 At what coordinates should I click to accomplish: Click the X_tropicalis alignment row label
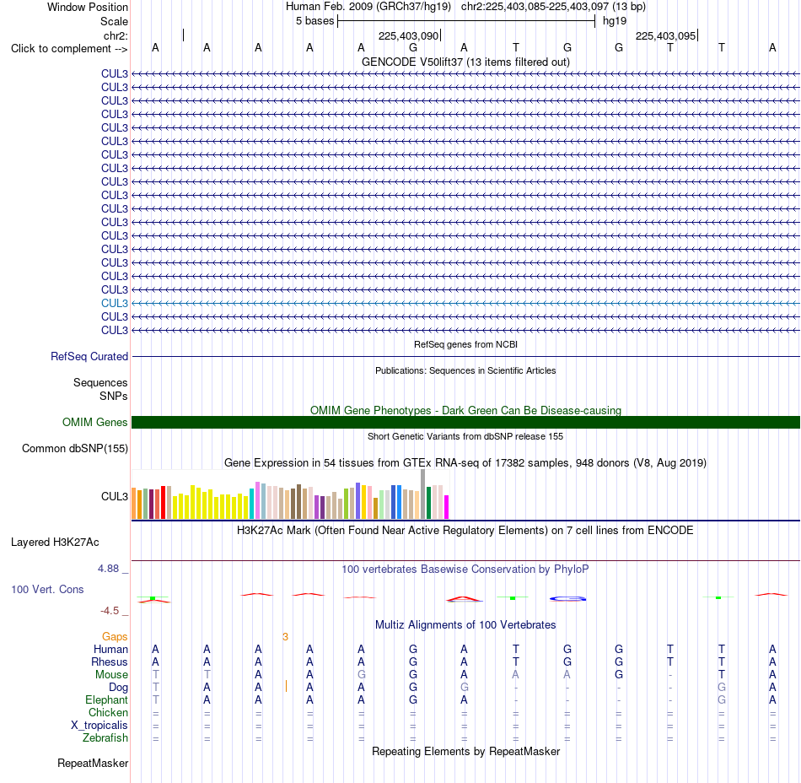click(x=99, y=726)
